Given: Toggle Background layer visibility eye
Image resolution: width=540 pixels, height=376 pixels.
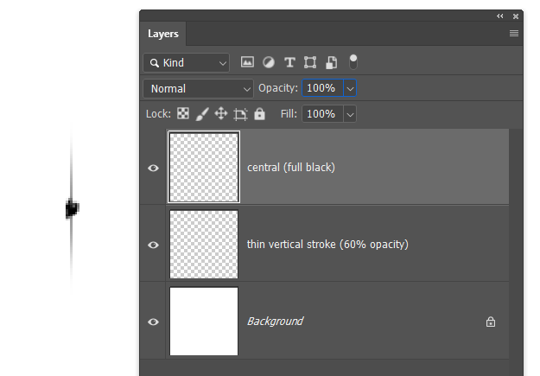Looking at the screenshot, I should 154,322.
